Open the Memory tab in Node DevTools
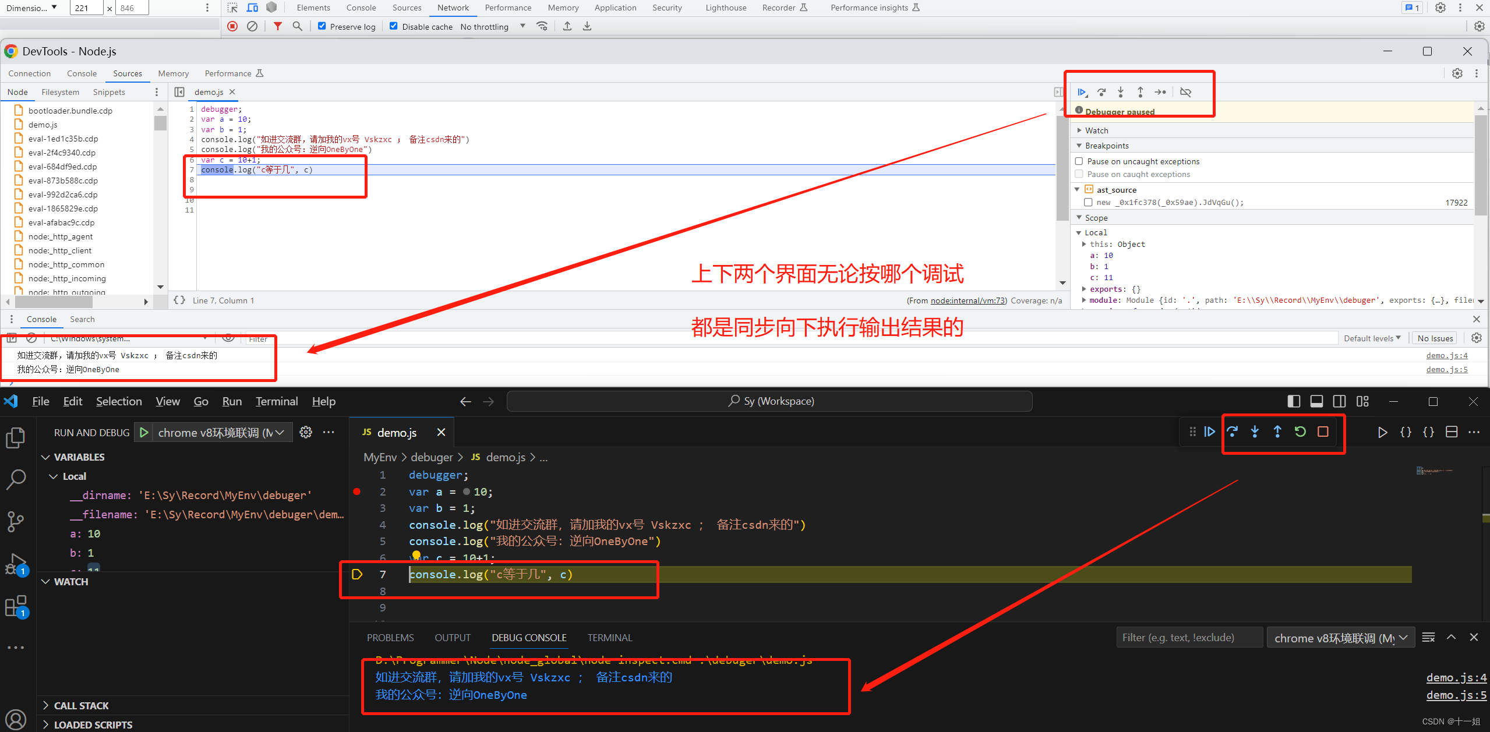 pos(173,73)
